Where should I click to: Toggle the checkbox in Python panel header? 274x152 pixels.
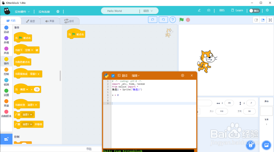[x=113, y=75]
